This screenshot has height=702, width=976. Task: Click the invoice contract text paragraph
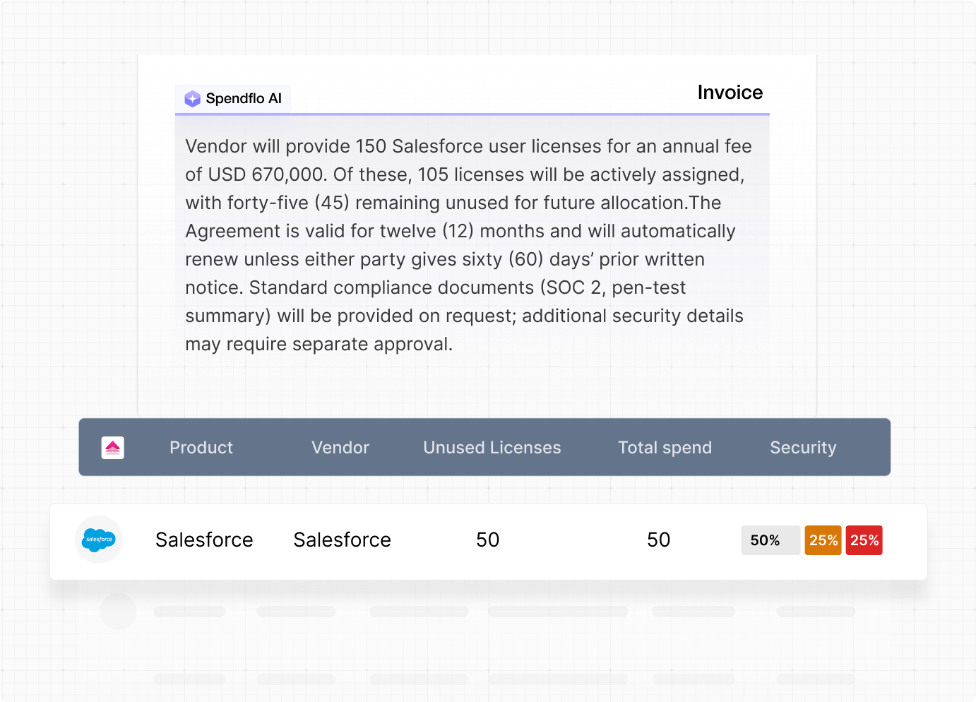click(x=468, y=245)
